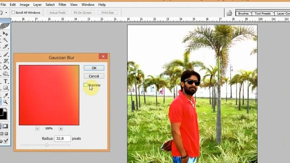Select the Move tool
Screen dimensions: 290x163
pyautogui.click(x=5, y=34)
